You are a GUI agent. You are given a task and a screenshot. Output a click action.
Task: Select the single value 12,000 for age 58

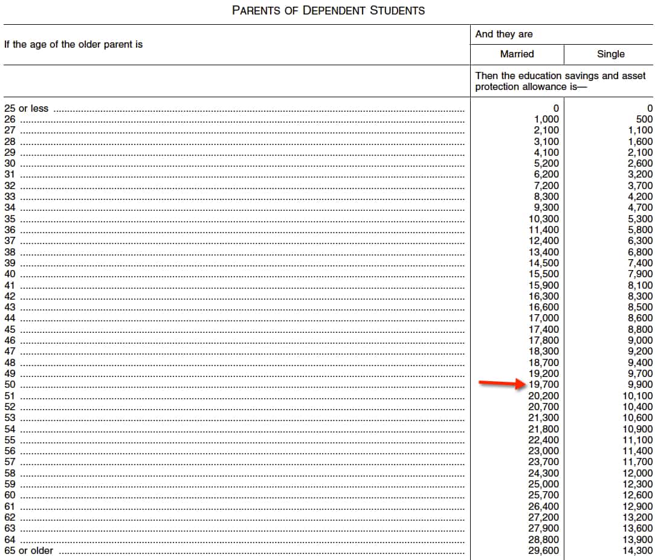coord(637,473)
